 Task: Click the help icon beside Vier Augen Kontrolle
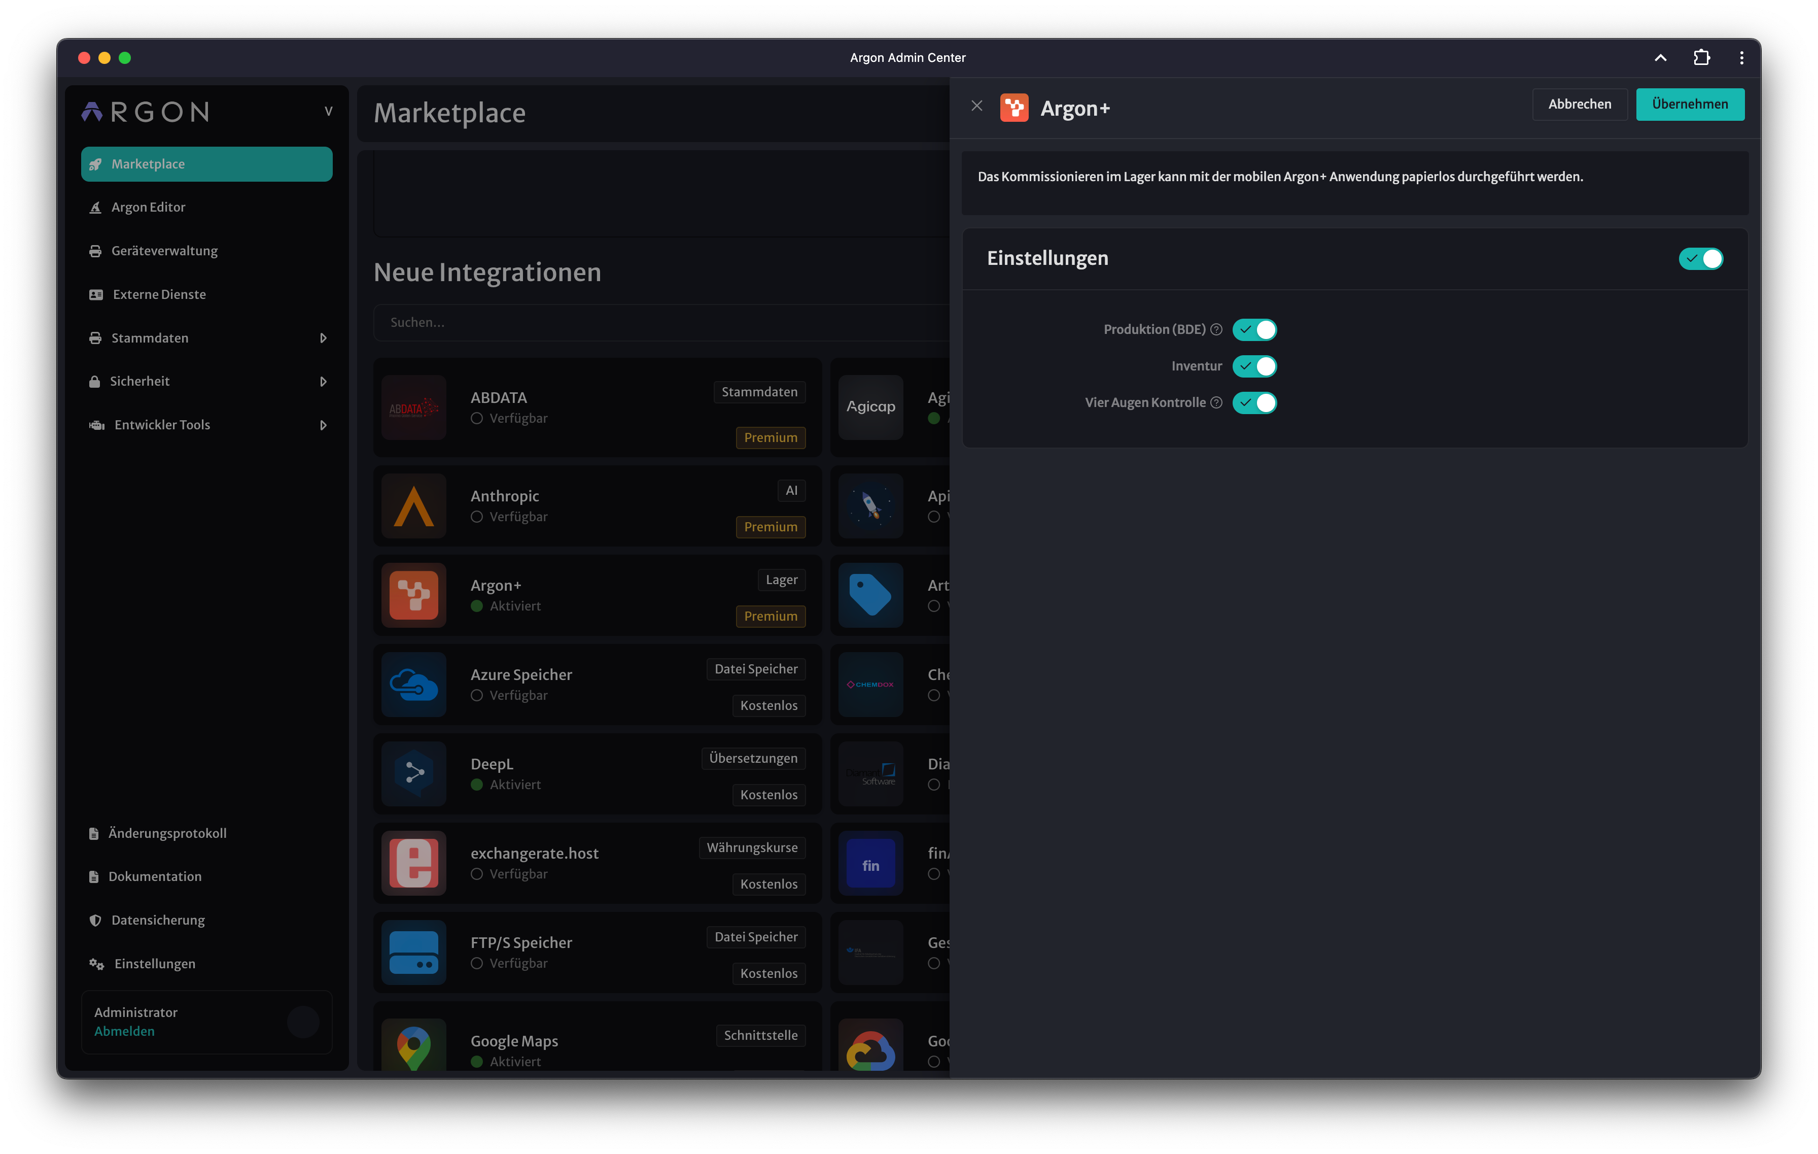[x=1216, y=402]
